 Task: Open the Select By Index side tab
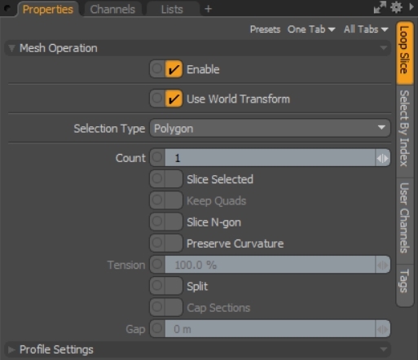[x=404, y=128]
